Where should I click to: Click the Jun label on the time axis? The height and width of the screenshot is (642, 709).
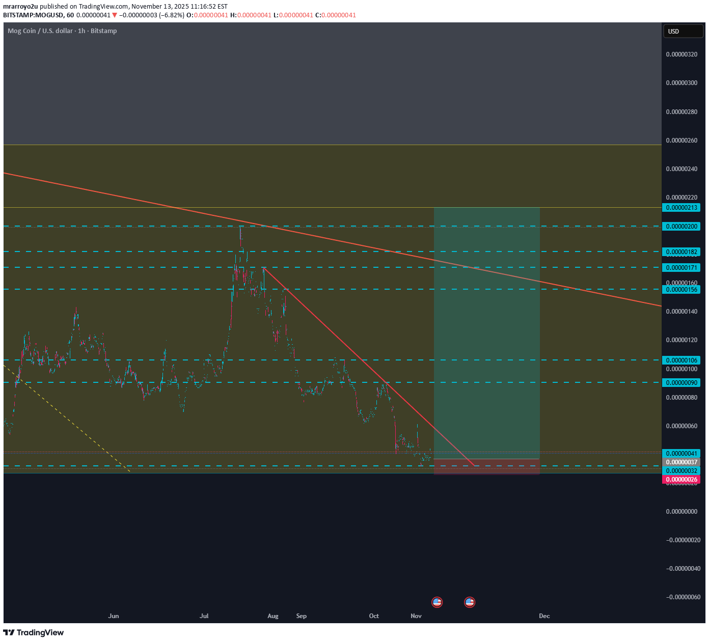[114, 616]
